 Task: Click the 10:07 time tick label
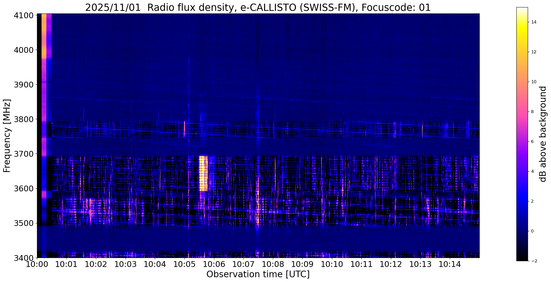244,264
